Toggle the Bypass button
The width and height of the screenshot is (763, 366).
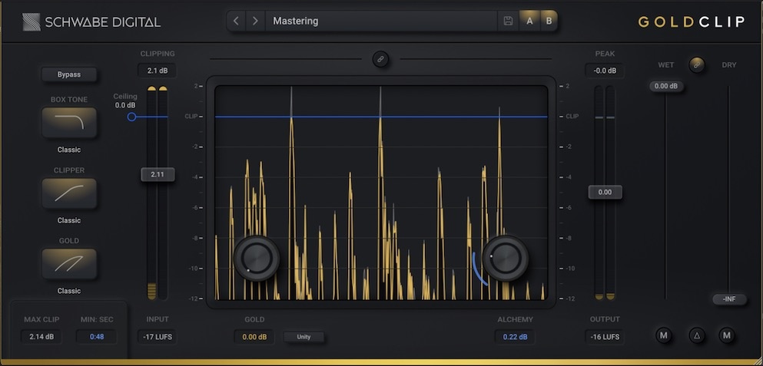tap(69, 74)
